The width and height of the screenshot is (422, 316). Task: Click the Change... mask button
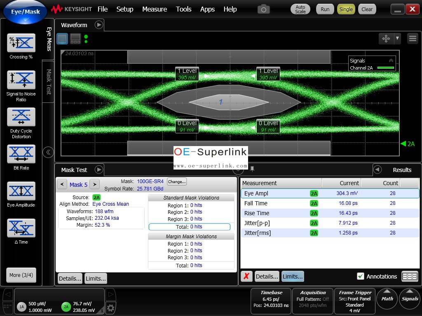pyautogui.click(x=176, y=181)
